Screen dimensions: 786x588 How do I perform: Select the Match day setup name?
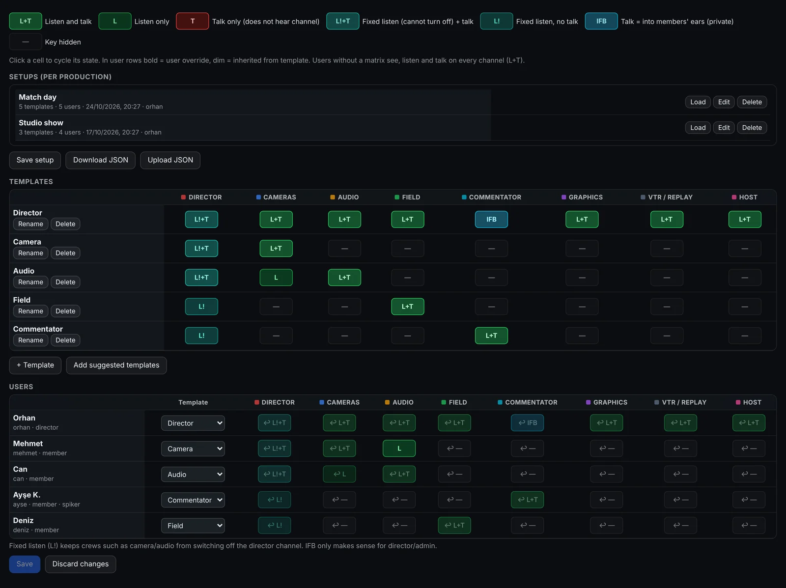coord(38,97)
